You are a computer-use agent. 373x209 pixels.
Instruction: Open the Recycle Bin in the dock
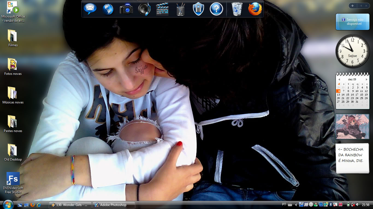coord(237,9)
